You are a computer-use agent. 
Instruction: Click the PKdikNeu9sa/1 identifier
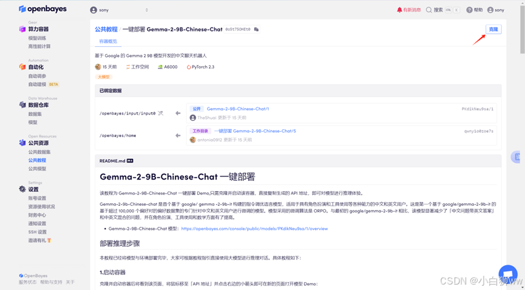478,109
